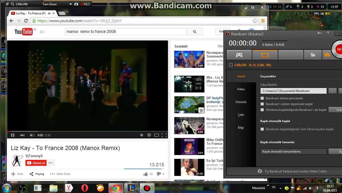
Task: Switch to the Görüntü tab
Action: [x=241, y=102]
